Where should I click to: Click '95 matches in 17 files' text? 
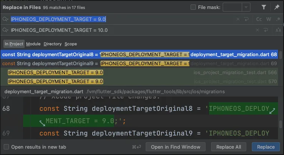click(x=64, y=7)
